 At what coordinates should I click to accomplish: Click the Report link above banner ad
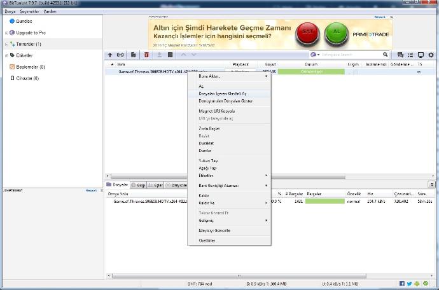pos(380,17)
